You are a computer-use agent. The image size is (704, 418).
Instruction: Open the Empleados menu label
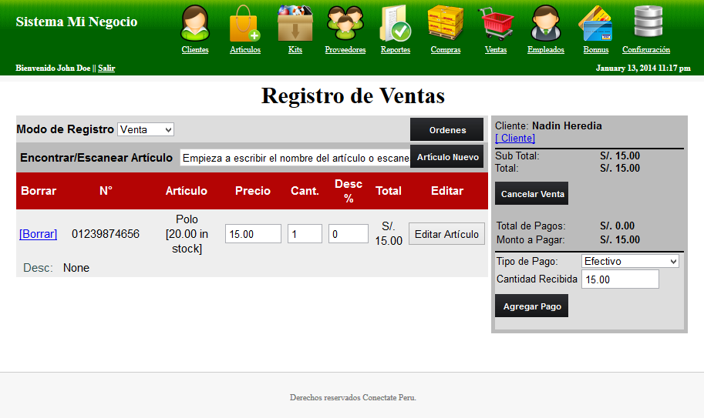pos(545,50)
